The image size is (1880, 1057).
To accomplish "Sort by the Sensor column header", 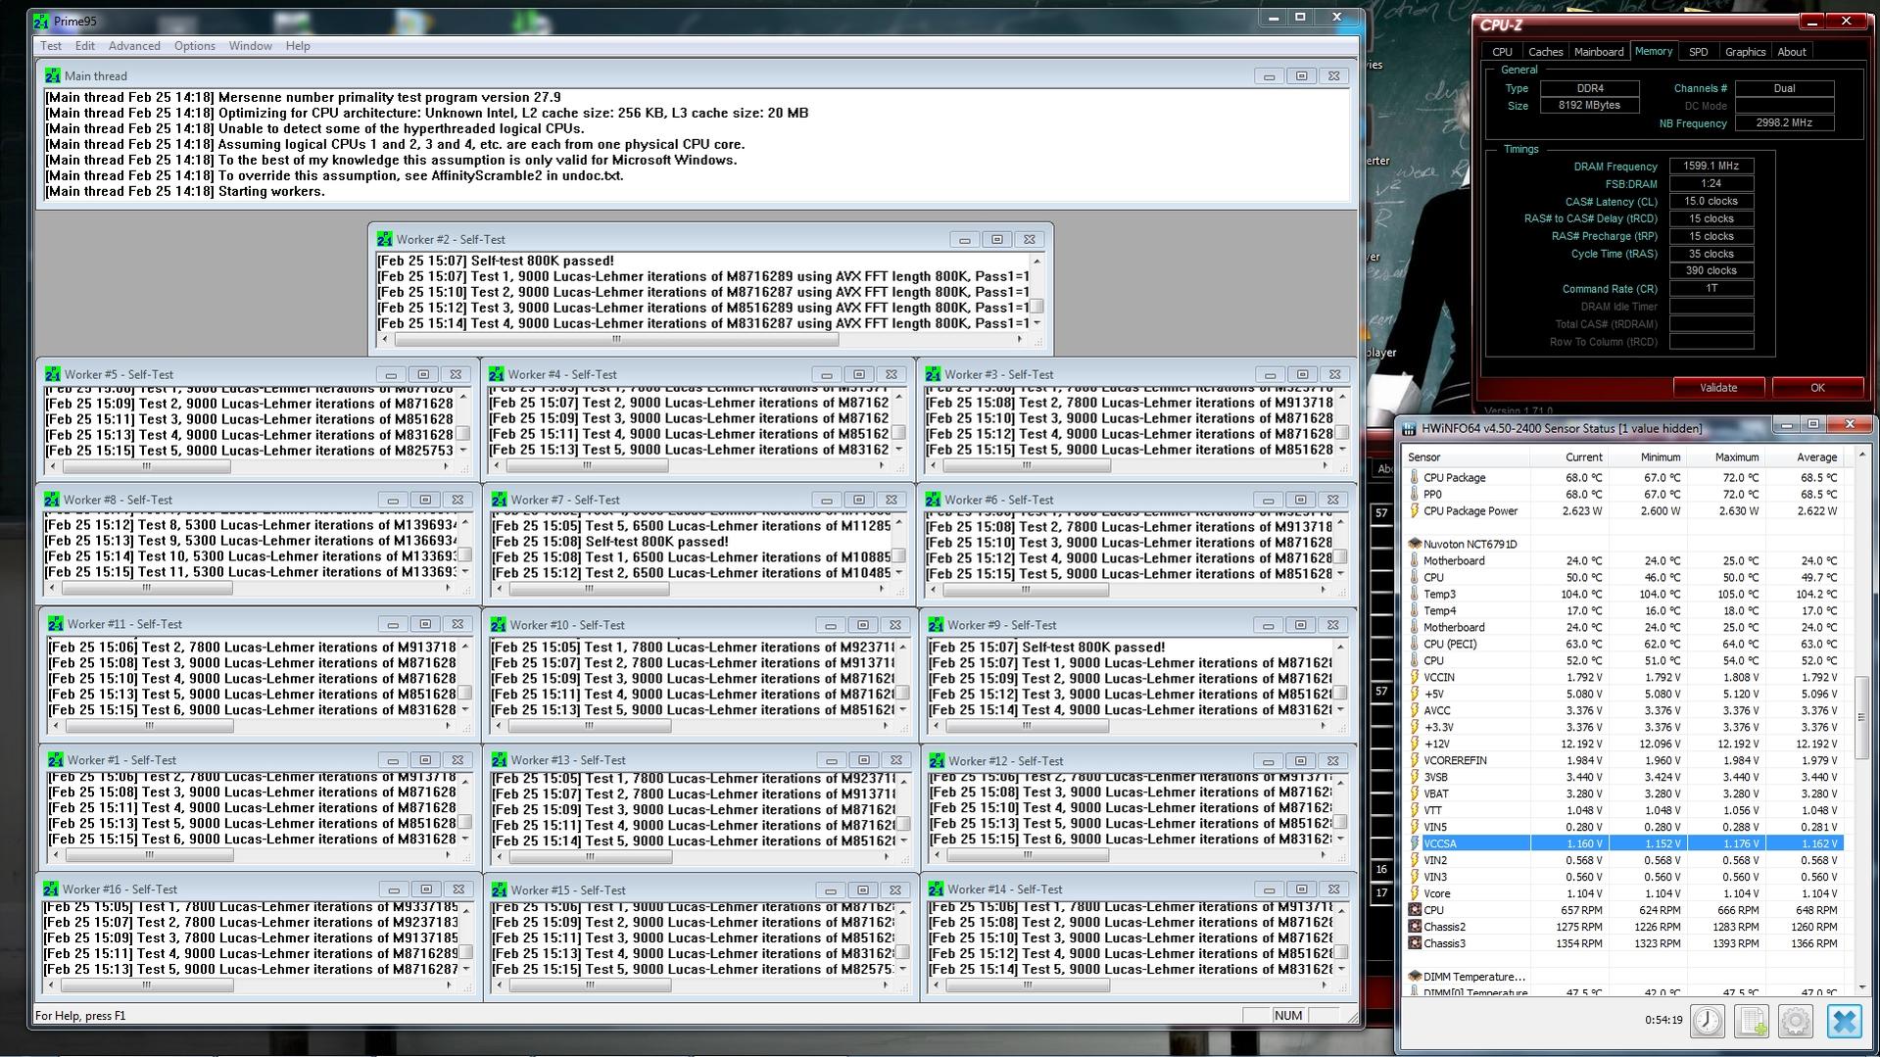I will click(x=1467, y=457).
